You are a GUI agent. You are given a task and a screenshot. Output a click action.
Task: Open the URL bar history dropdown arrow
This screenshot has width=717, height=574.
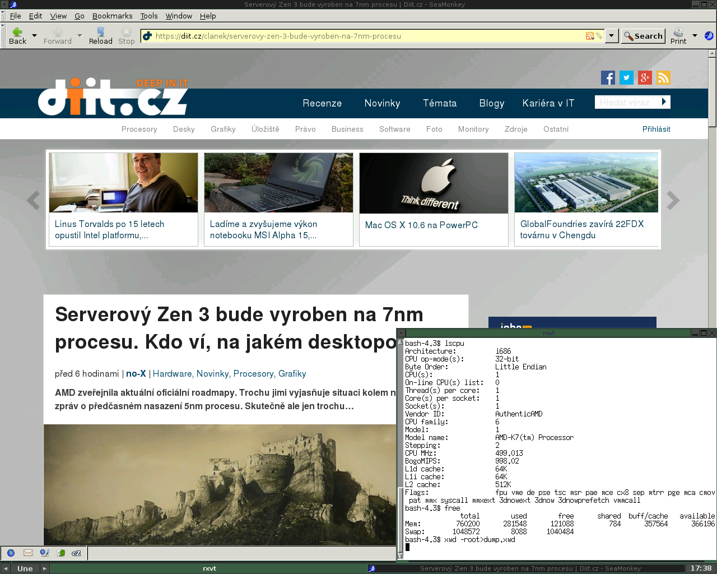click(x=612, y=36)
